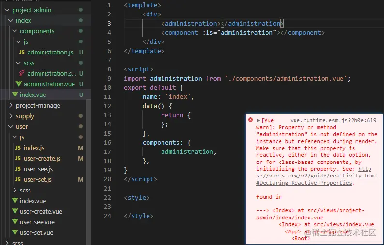The width and height of the screenshot is (384, 245).
Task: Select user-create.js file name
Action: tap(42, 158)
